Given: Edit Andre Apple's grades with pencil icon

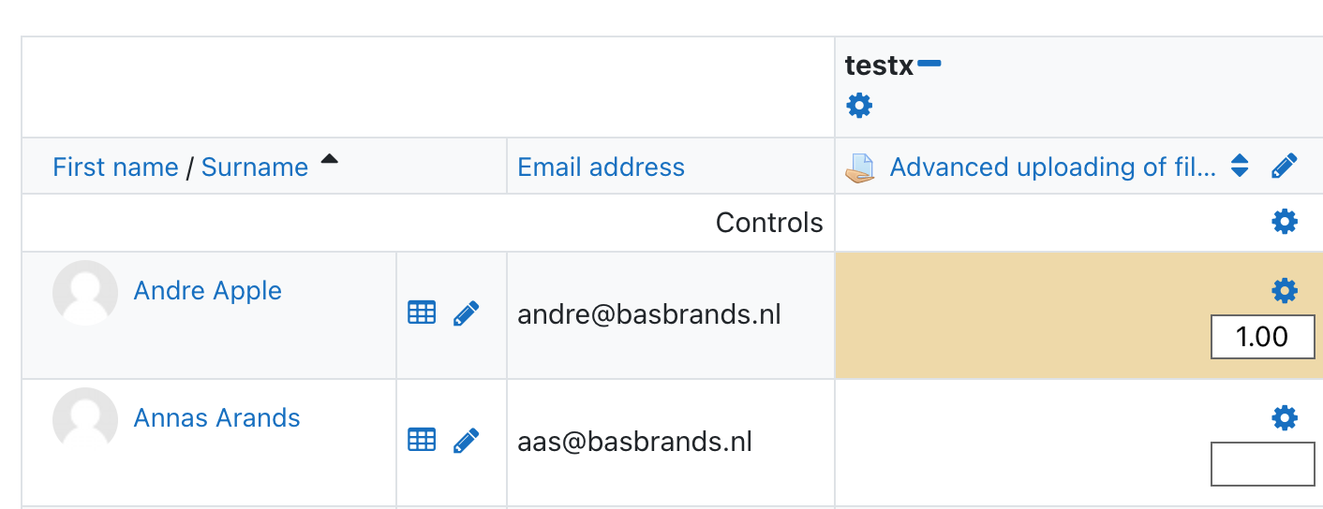Looking at the screenshot, I should click(467, 313).
